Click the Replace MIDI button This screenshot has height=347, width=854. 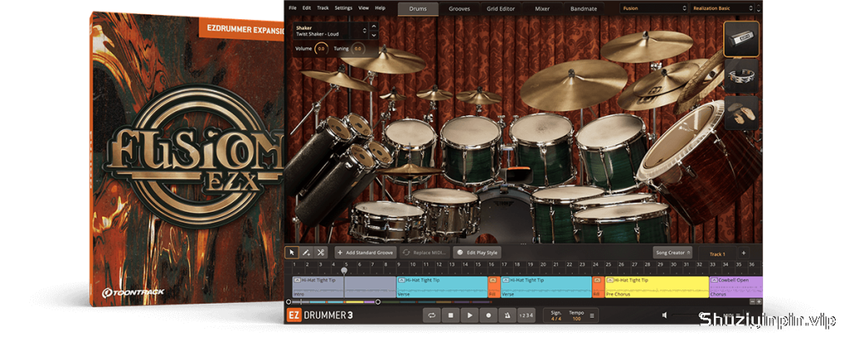(424, 252)
